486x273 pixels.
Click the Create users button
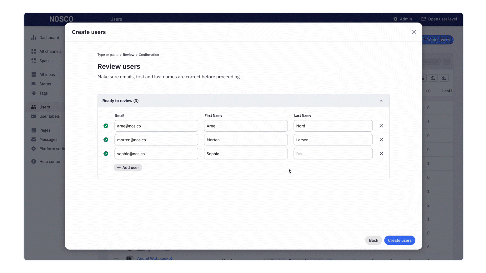399,240
